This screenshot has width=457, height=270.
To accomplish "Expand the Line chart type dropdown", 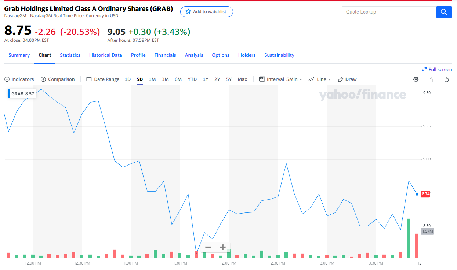I will pos(320,79).
